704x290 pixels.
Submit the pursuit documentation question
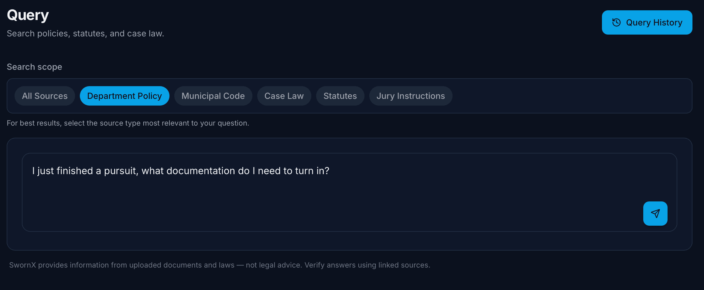[655, 214]
